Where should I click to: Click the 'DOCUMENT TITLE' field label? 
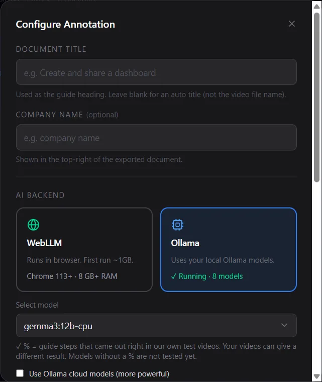tap(51, 49)
